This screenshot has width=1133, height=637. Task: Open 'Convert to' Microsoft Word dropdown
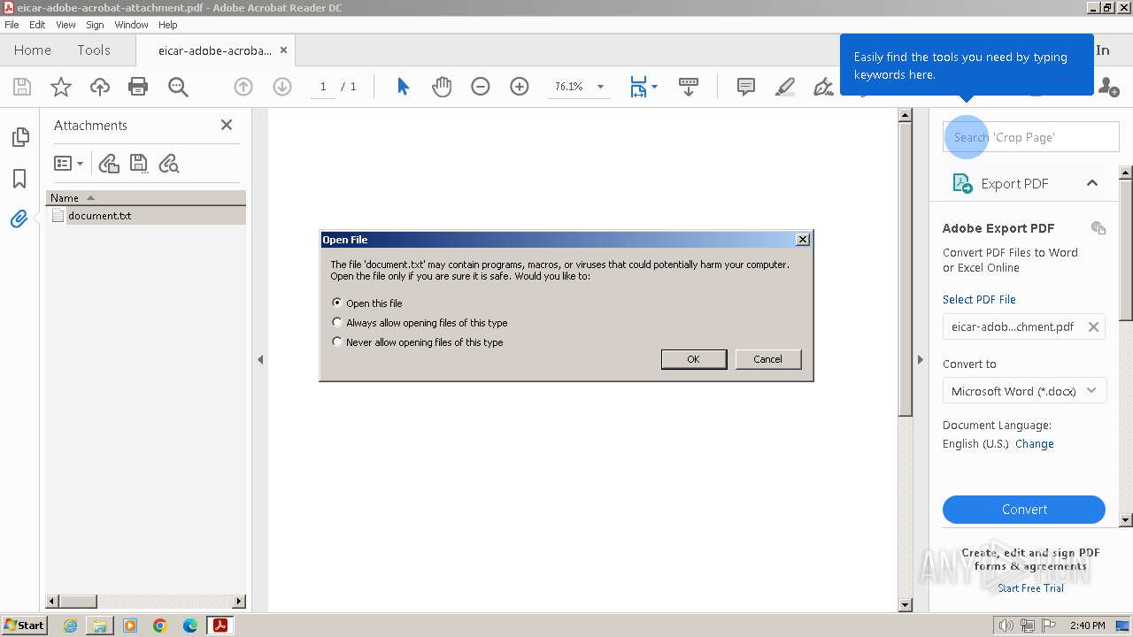tap(1024, 391)
